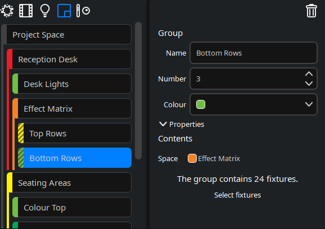Screen dimensions: 325x229
Task: Collapse the Properties section
Action: [x=182, y=125]
